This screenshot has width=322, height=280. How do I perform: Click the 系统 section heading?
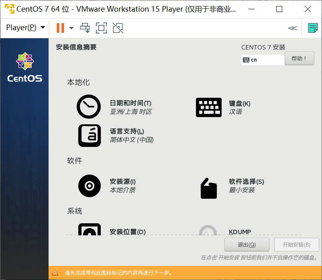[x=75, y=211]
